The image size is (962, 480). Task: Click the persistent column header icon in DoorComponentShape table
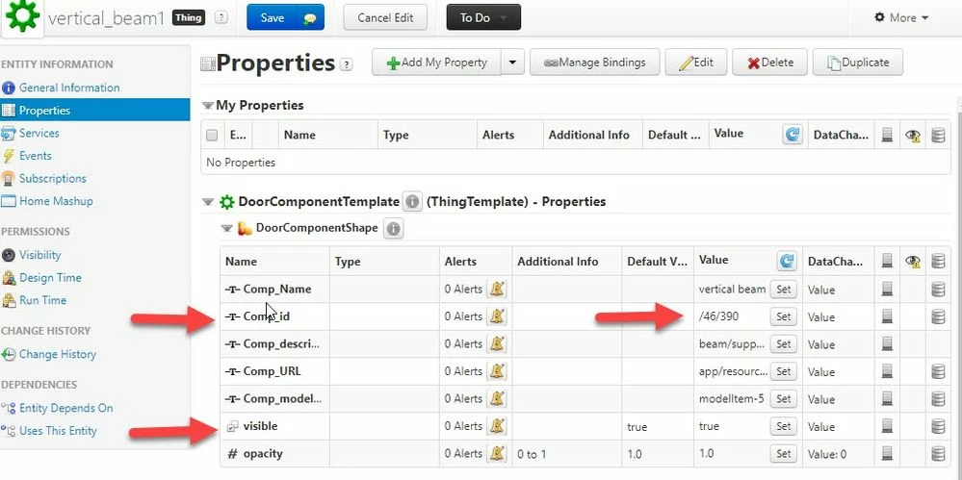click(887, 261)
